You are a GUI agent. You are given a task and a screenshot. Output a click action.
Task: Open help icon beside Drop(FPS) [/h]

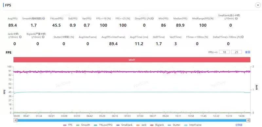[152, 19]
